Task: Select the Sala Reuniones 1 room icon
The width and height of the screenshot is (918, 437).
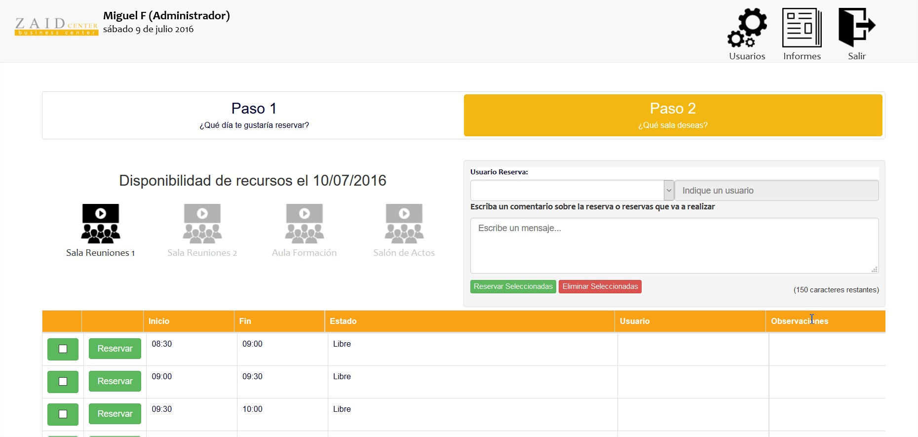Action: [101, 224]
